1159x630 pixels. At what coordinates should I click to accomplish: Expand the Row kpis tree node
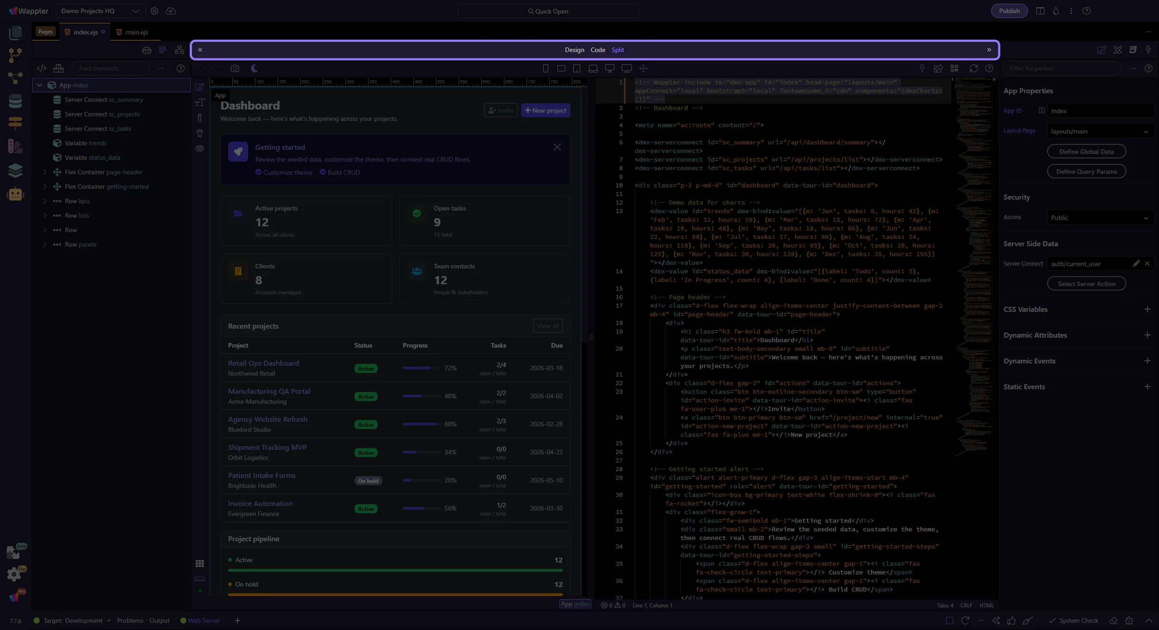point(45,201)
